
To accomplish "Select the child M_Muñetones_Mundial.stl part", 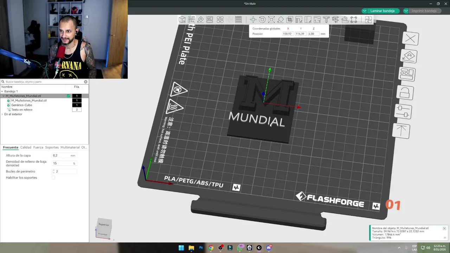I will pyautogui.click(x=29, y=100).
